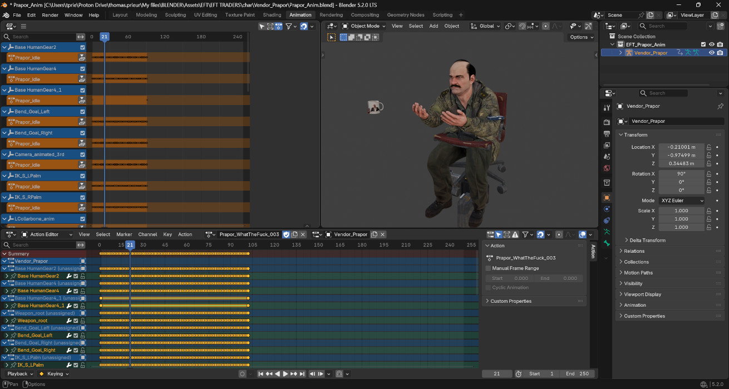Image resolution: width=729 pixels, height=389 pixels.
Task: Open the viewport Options popover
Action: tap(582, 37)
